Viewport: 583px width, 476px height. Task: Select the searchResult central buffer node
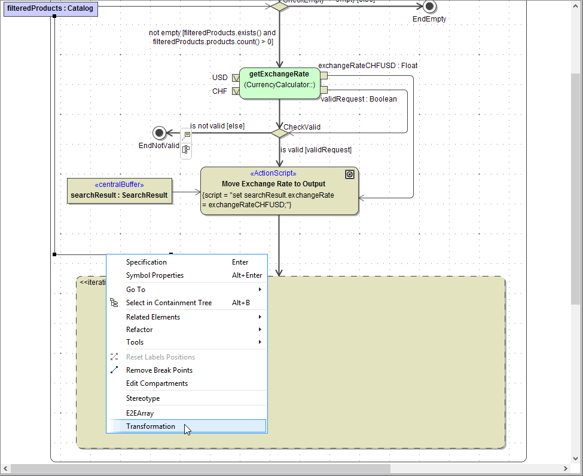click(119, 191)
